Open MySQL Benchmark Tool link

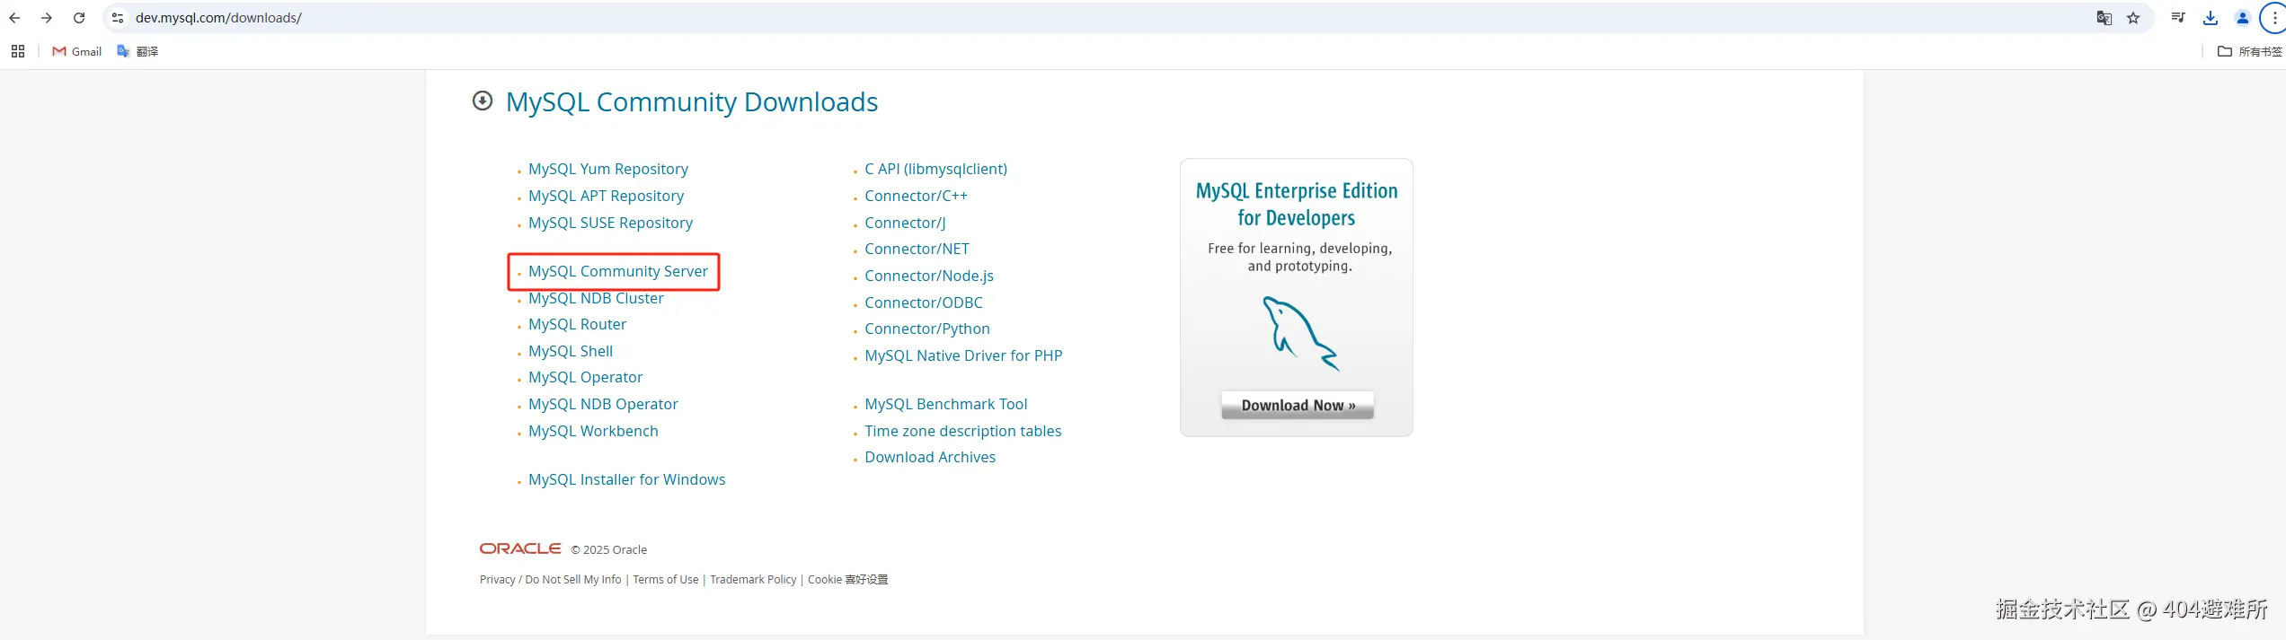point(945,404)
